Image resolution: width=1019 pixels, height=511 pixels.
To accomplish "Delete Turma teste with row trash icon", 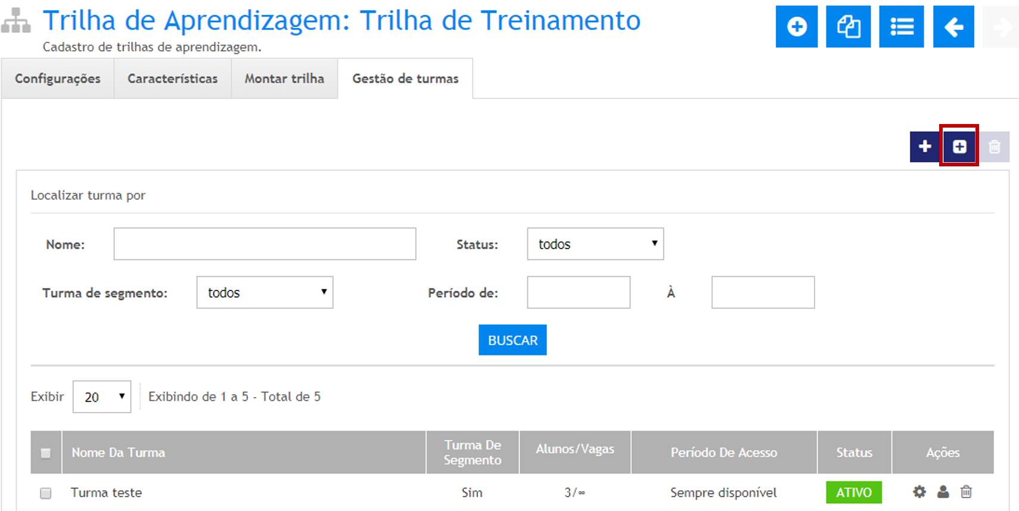I will 966,492.
